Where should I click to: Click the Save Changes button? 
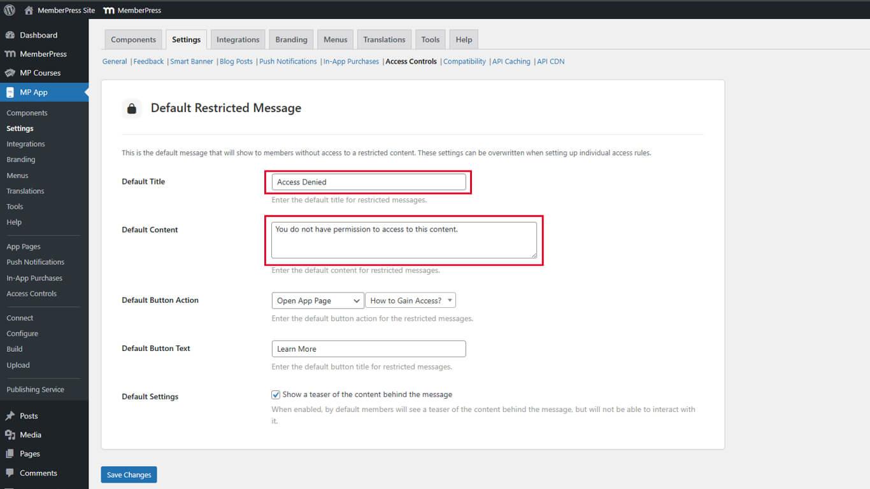point(129,475)
